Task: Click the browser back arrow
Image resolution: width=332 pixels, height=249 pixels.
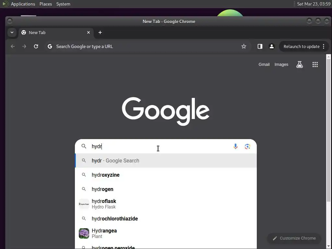Action: (x=13, y=46)
